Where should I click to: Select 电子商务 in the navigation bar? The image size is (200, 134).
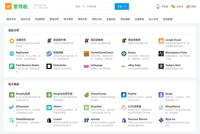click(x=68, y=19)
